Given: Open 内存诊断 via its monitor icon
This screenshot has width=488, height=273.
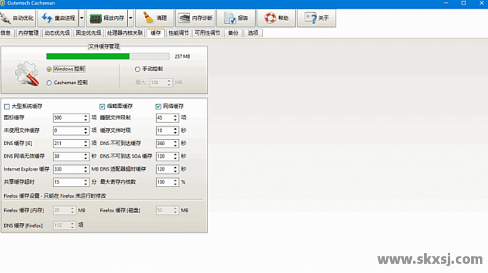Looking at the screenshot, I should (x=184, y=19).
